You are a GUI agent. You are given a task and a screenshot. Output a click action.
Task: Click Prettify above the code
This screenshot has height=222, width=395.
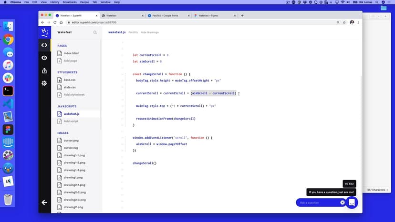point(133,32)
